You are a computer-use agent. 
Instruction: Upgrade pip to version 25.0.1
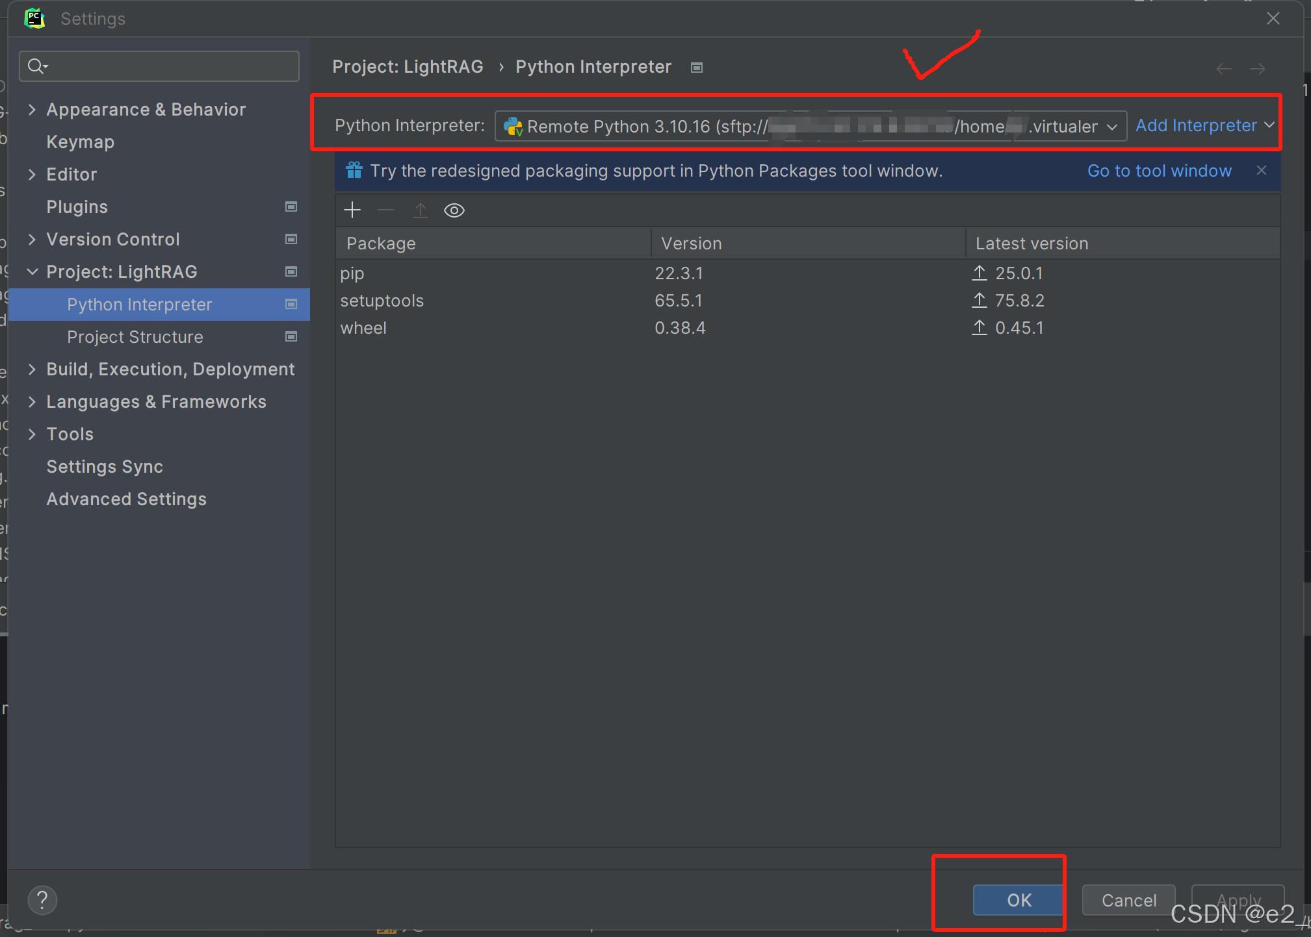tap(981, 273)
